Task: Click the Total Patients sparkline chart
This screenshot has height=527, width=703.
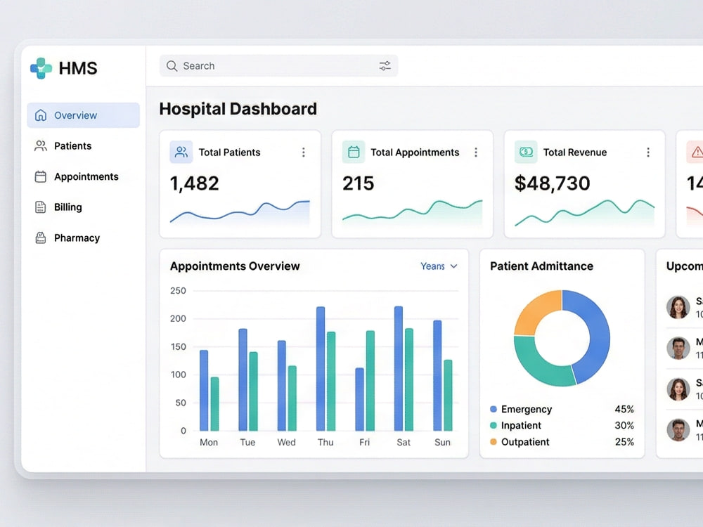Action: click(x=240, y=212)
